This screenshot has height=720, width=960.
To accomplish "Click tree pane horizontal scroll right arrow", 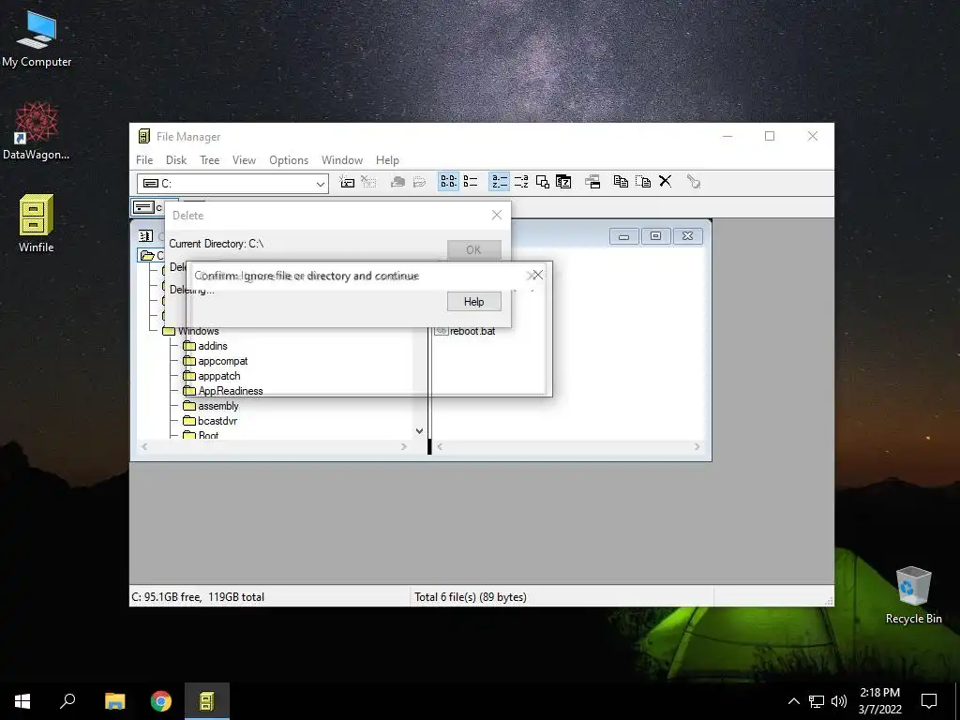I will click(403, 446).
